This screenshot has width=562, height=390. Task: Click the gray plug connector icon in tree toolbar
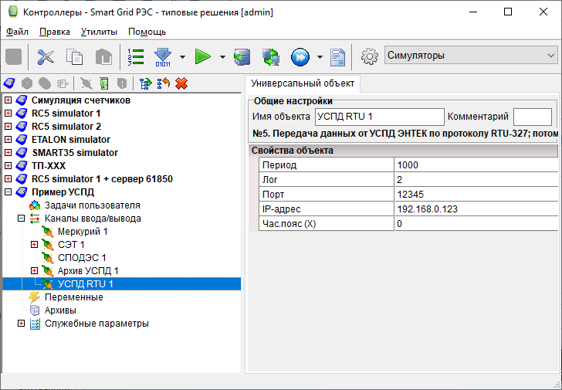coord(86,83)
